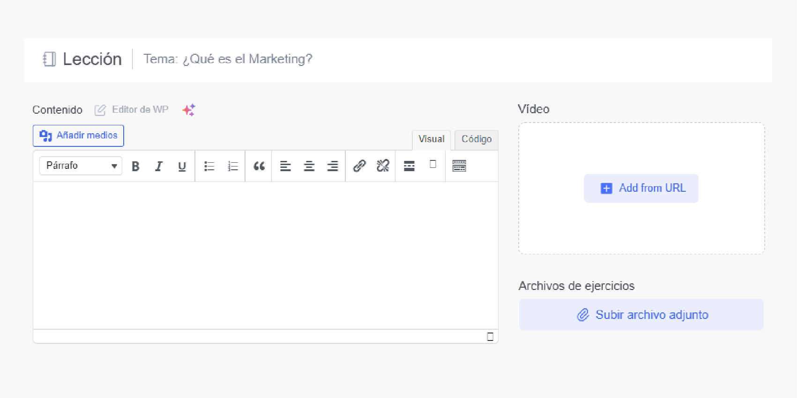Insert a bulleted list
The width and height of the screenshot is (797, 398).
(x=209, y=166)
